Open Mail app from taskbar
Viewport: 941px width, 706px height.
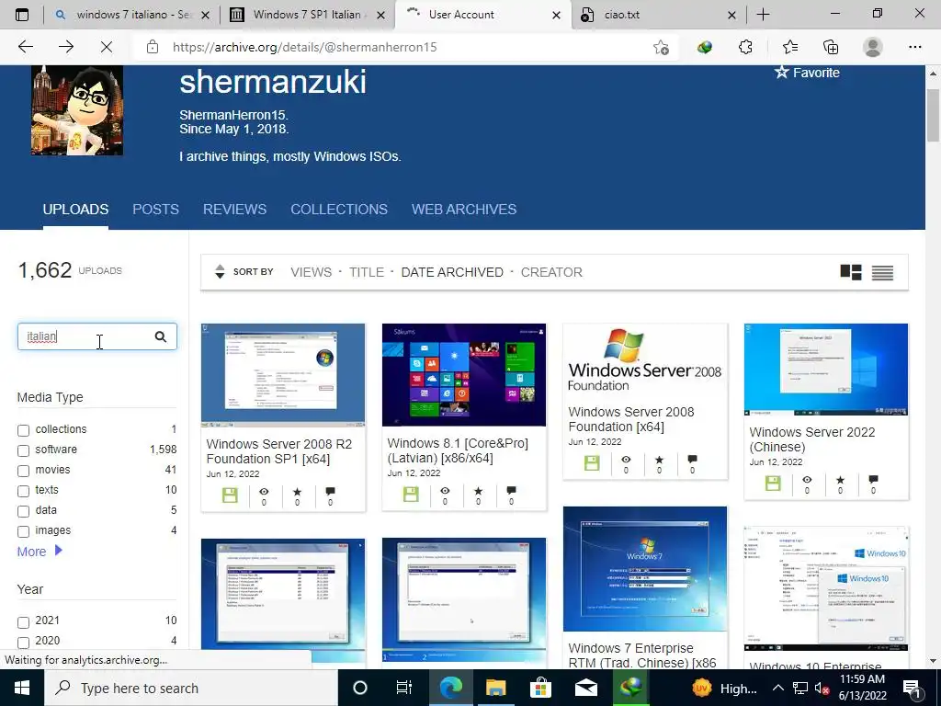[x=585, y=688]
